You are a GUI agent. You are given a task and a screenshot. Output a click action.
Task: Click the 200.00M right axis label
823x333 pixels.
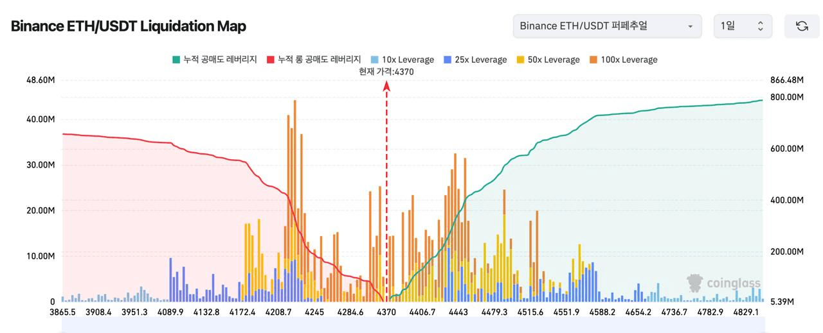[x=787, y=252]
